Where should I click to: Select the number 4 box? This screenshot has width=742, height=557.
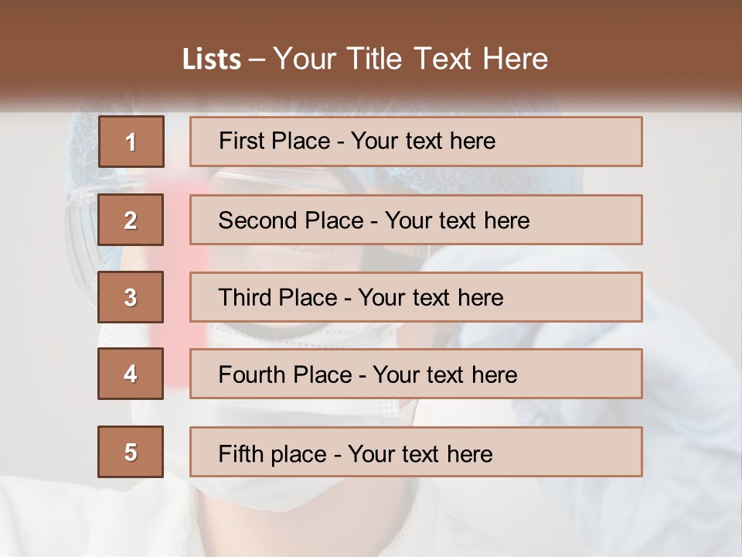[x=131, y=374]
